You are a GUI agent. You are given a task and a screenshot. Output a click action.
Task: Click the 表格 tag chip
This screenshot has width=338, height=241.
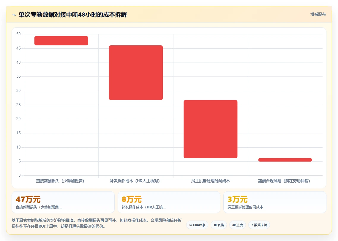point(219,225)
